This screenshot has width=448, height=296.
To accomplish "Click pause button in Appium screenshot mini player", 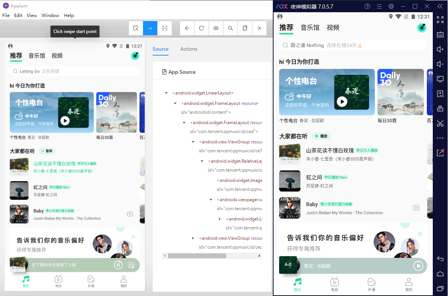I will (x=118, y=265).
